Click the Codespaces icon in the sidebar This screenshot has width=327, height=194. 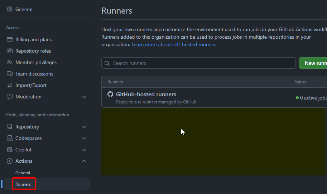click(10, 138)
